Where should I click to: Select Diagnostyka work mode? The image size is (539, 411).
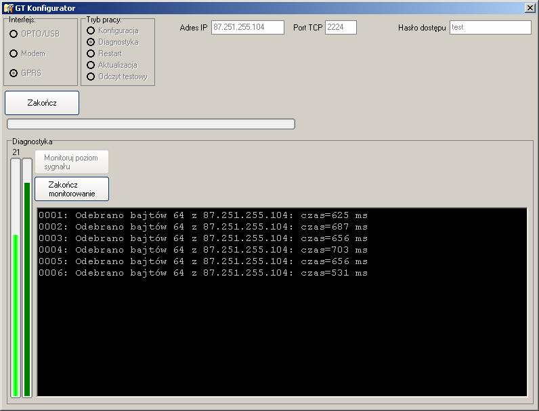(91, 42)
